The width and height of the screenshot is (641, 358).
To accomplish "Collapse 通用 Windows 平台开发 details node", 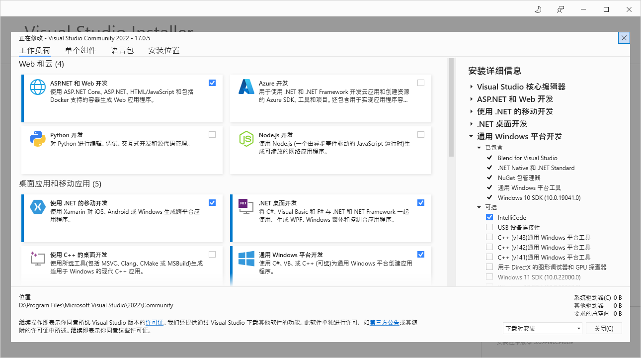I will point(471,136).
